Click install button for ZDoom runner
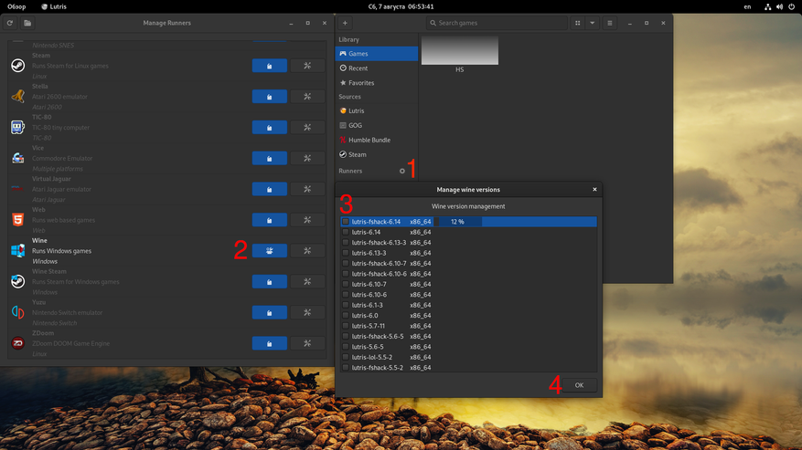802x450 pixels. coord(269,344)
